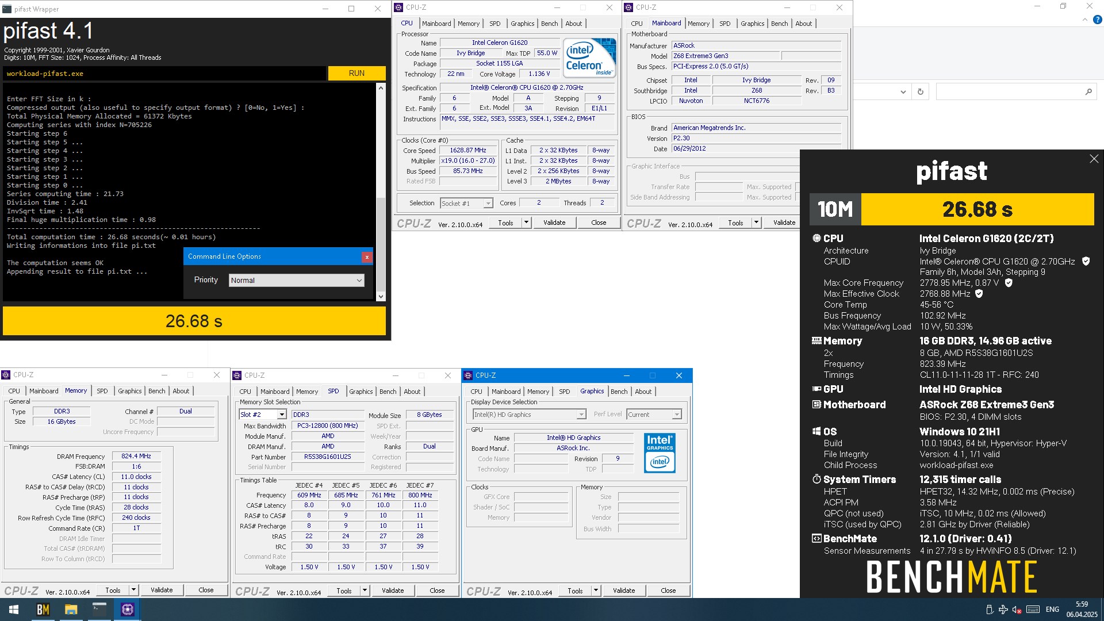
Task: Click the verified shield beside CPUID value
Action: click(1086, 261)
